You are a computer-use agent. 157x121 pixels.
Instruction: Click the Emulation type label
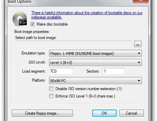34,53
